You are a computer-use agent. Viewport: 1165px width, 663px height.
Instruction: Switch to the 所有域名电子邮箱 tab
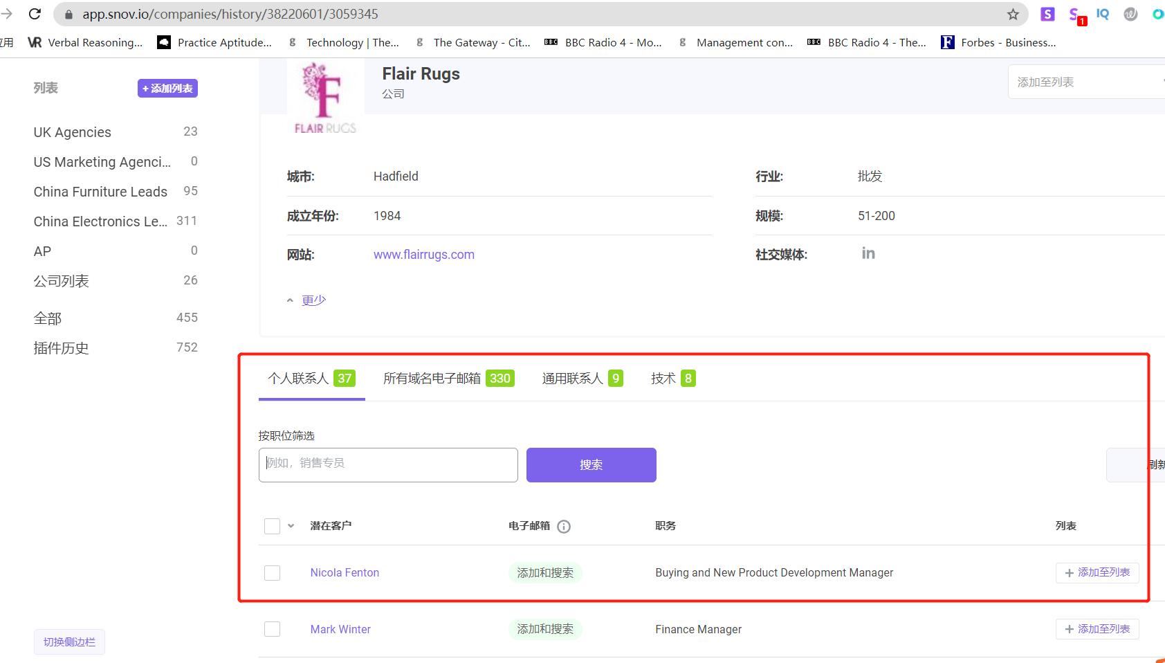[x=448, y=379]
